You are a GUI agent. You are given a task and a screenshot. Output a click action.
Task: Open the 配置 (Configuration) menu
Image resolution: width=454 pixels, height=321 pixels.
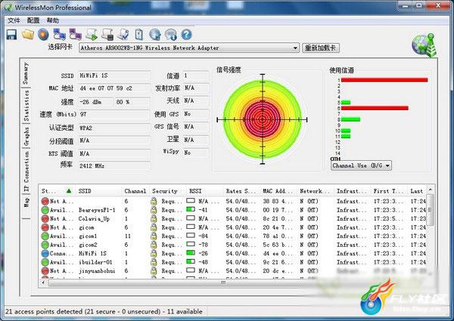click(x=33, y=20)
